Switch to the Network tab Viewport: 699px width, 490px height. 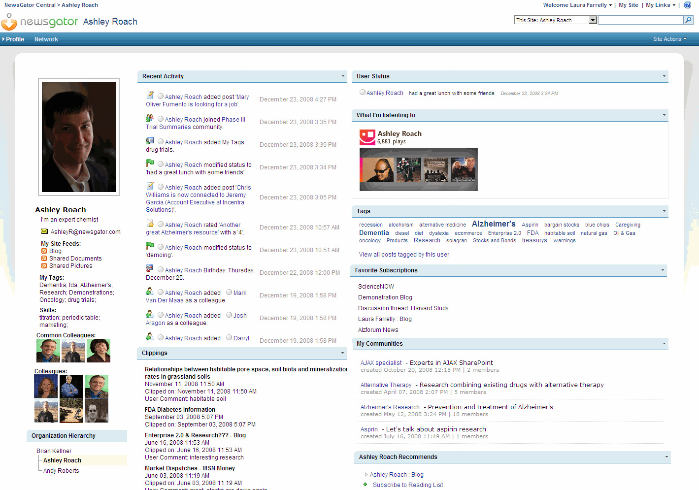coord(46,39)
